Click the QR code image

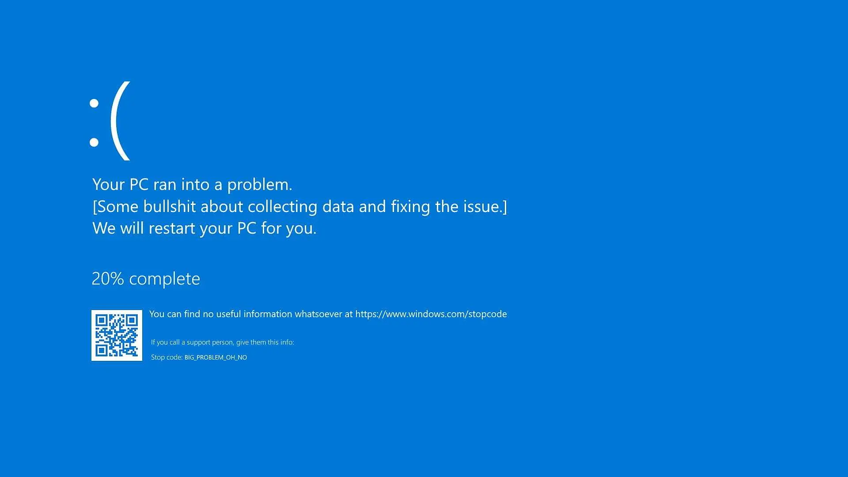[117, 335]
